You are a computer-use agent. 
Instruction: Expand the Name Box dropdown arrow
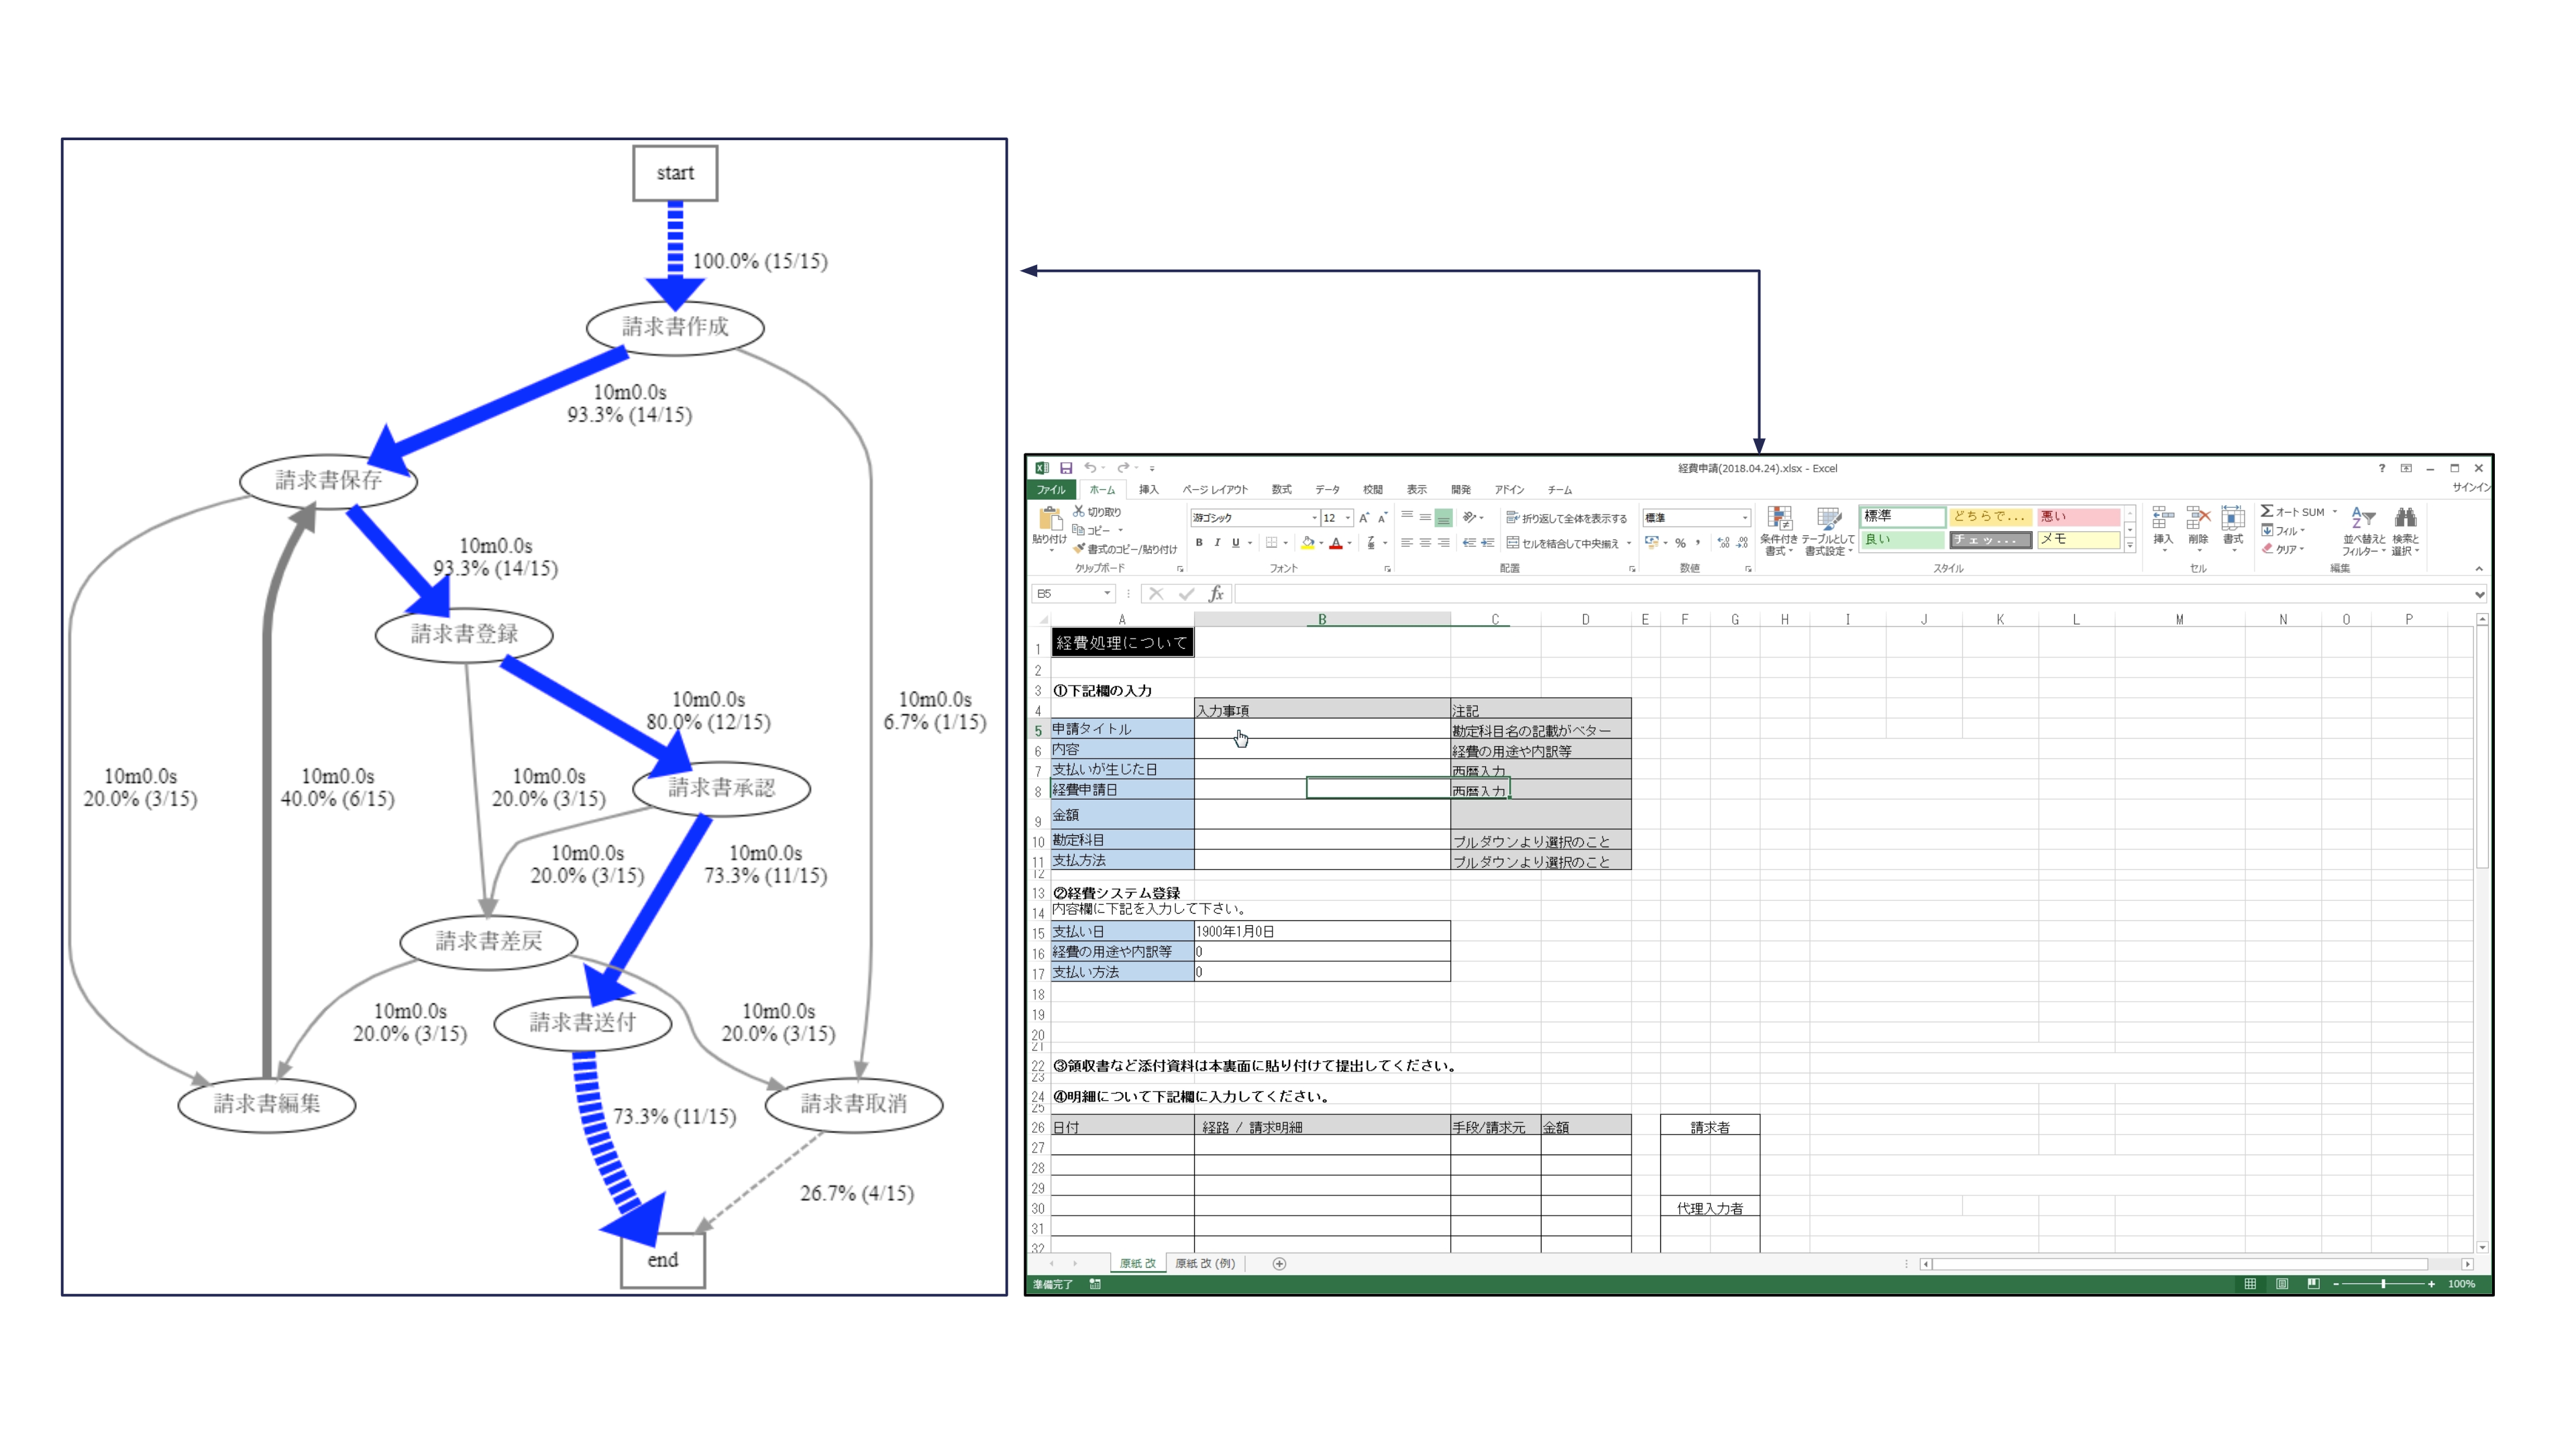click(1107, 594)
